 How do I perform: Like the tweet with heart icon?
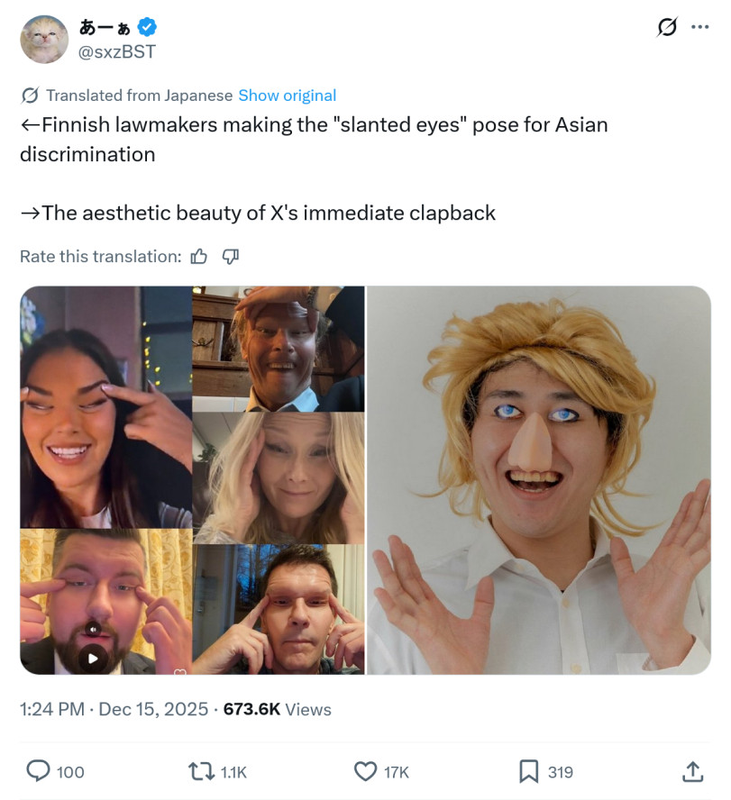pyautogui.click(x=366, y=771)
